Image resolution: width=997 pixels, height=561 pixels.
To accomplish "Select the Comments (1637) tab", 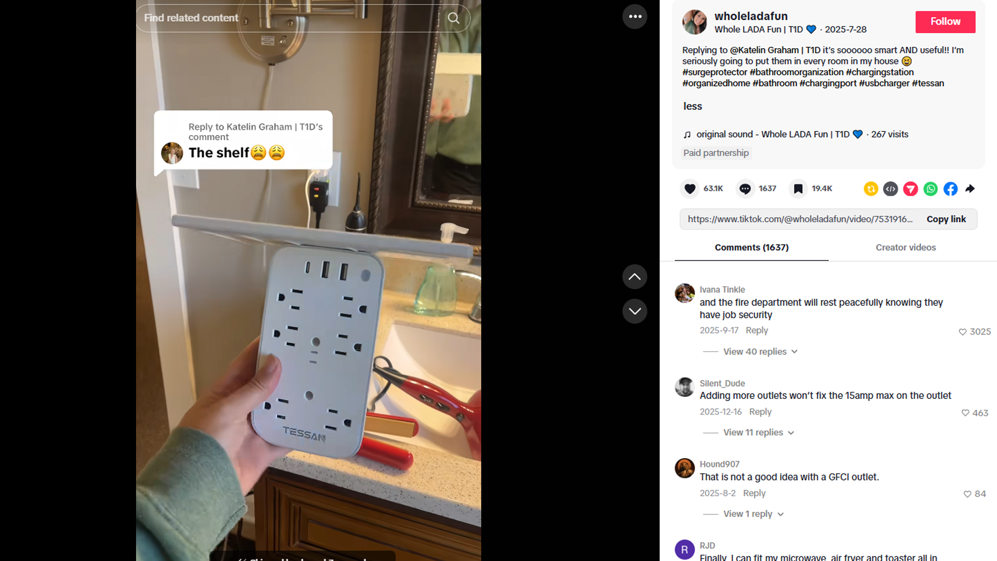I will coord(751,248).
